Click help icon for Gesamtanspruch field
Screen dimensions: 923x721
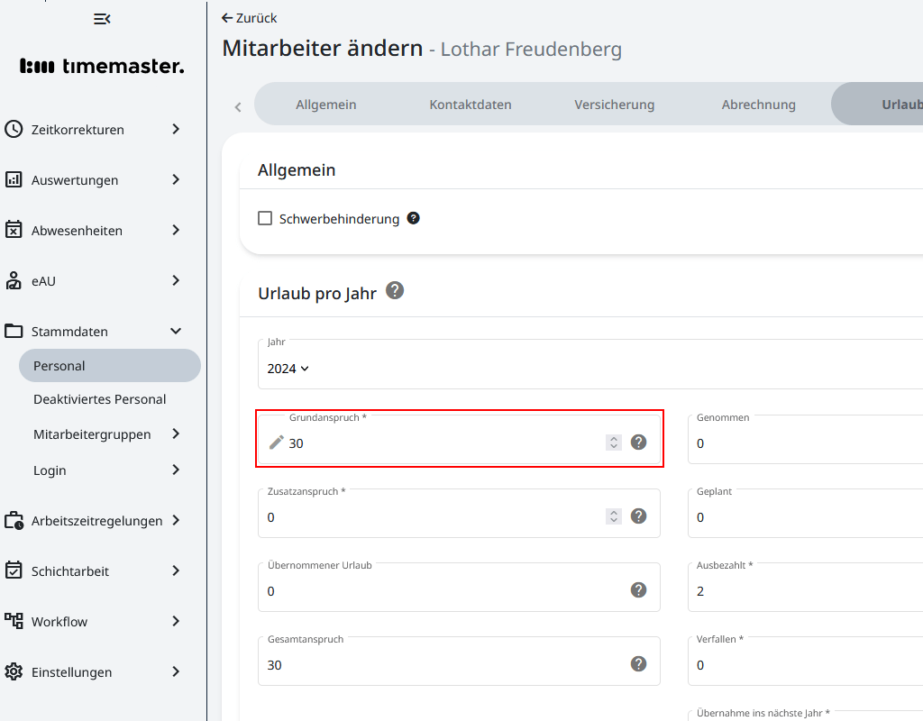(638, 663)
